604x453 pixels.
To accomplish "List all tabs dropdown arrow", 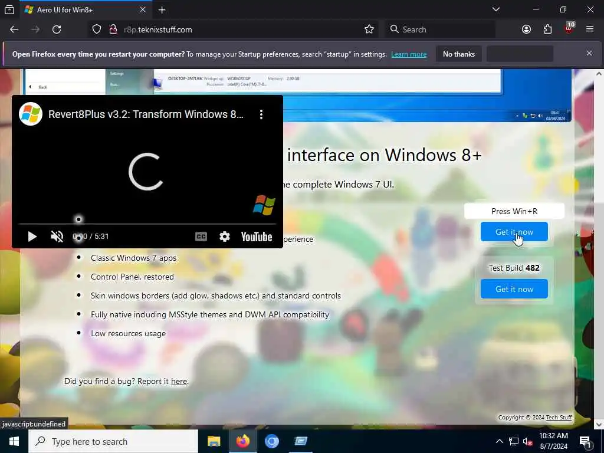I will (495, 9).
